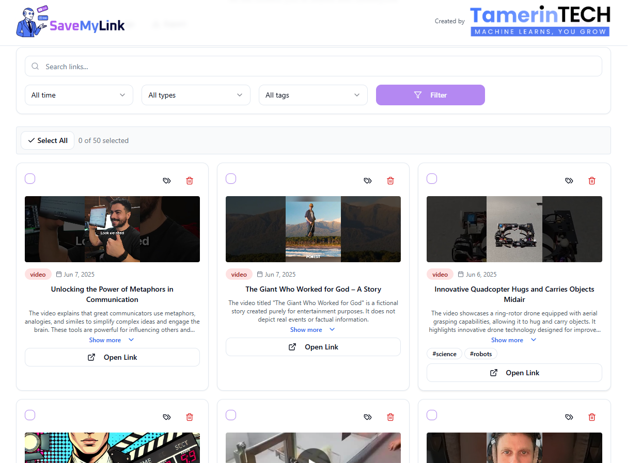The width and height of the screenshot is (641, 463).
Task: Click the Select All button
Action: pyautogui.click(x=48, y=140)
